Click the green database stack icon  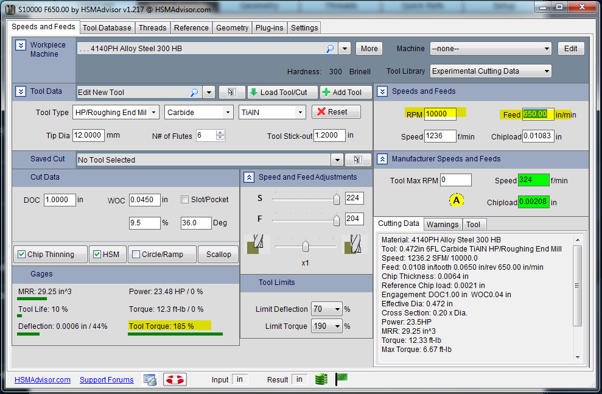321,379
